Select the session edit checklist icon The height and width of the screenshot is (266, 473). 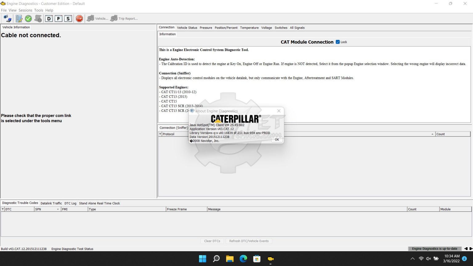tap(19, 18)
